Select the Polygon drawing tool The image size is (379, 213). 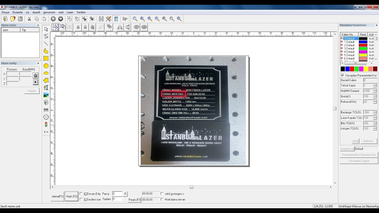[x=46, y=80]
